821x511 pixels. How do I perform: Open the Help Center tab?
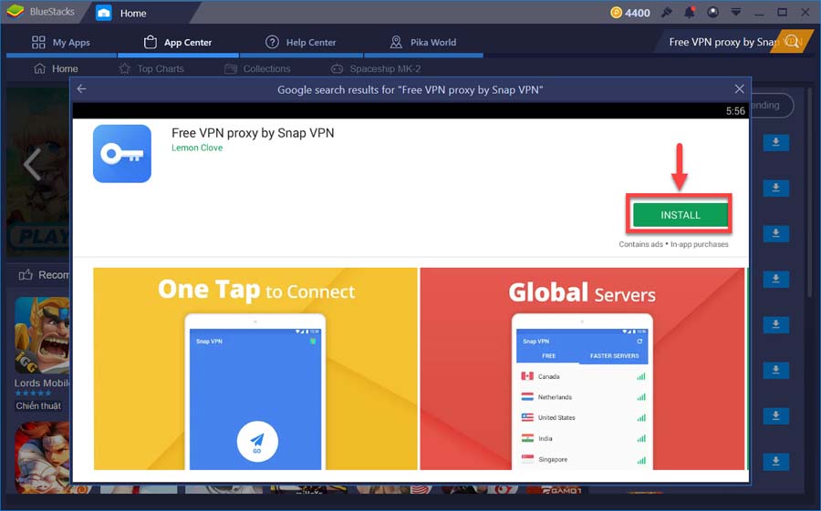tap(300, 43)
